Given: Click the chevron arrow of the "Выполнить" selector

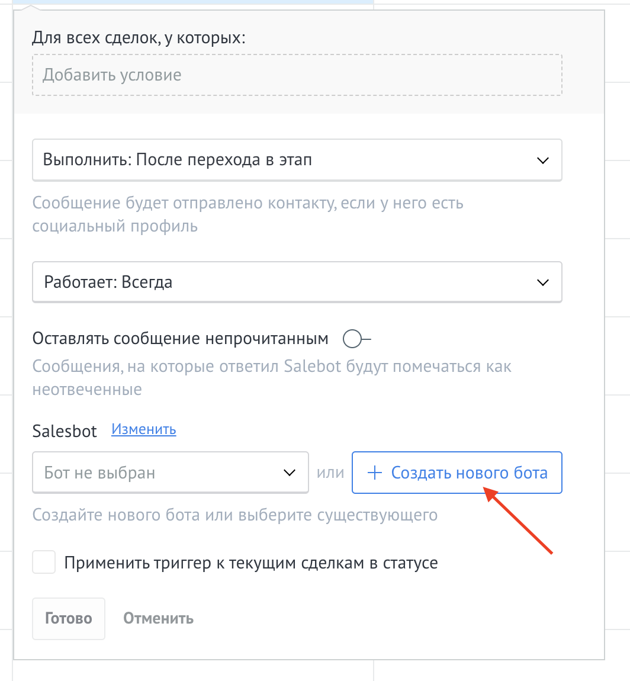Looking at the screenshot, I should [542, 160].
